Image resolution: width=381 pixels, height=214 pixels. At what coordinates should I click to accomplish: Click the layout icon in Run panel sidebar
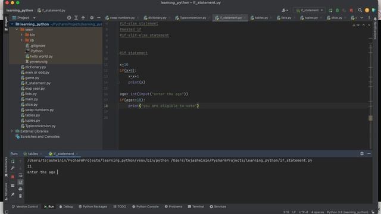(x=13, y=185)
